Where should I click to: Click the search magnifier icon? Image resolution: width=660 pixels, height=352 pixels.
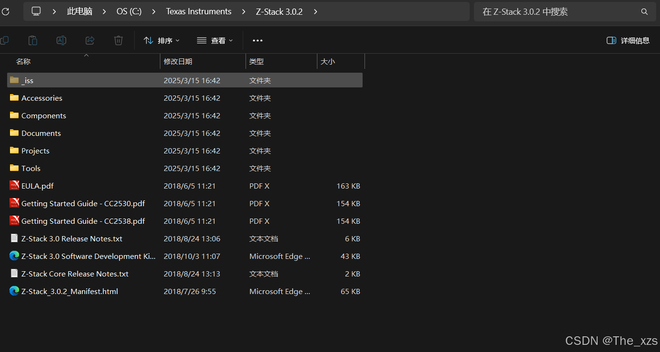coord(645,11)
